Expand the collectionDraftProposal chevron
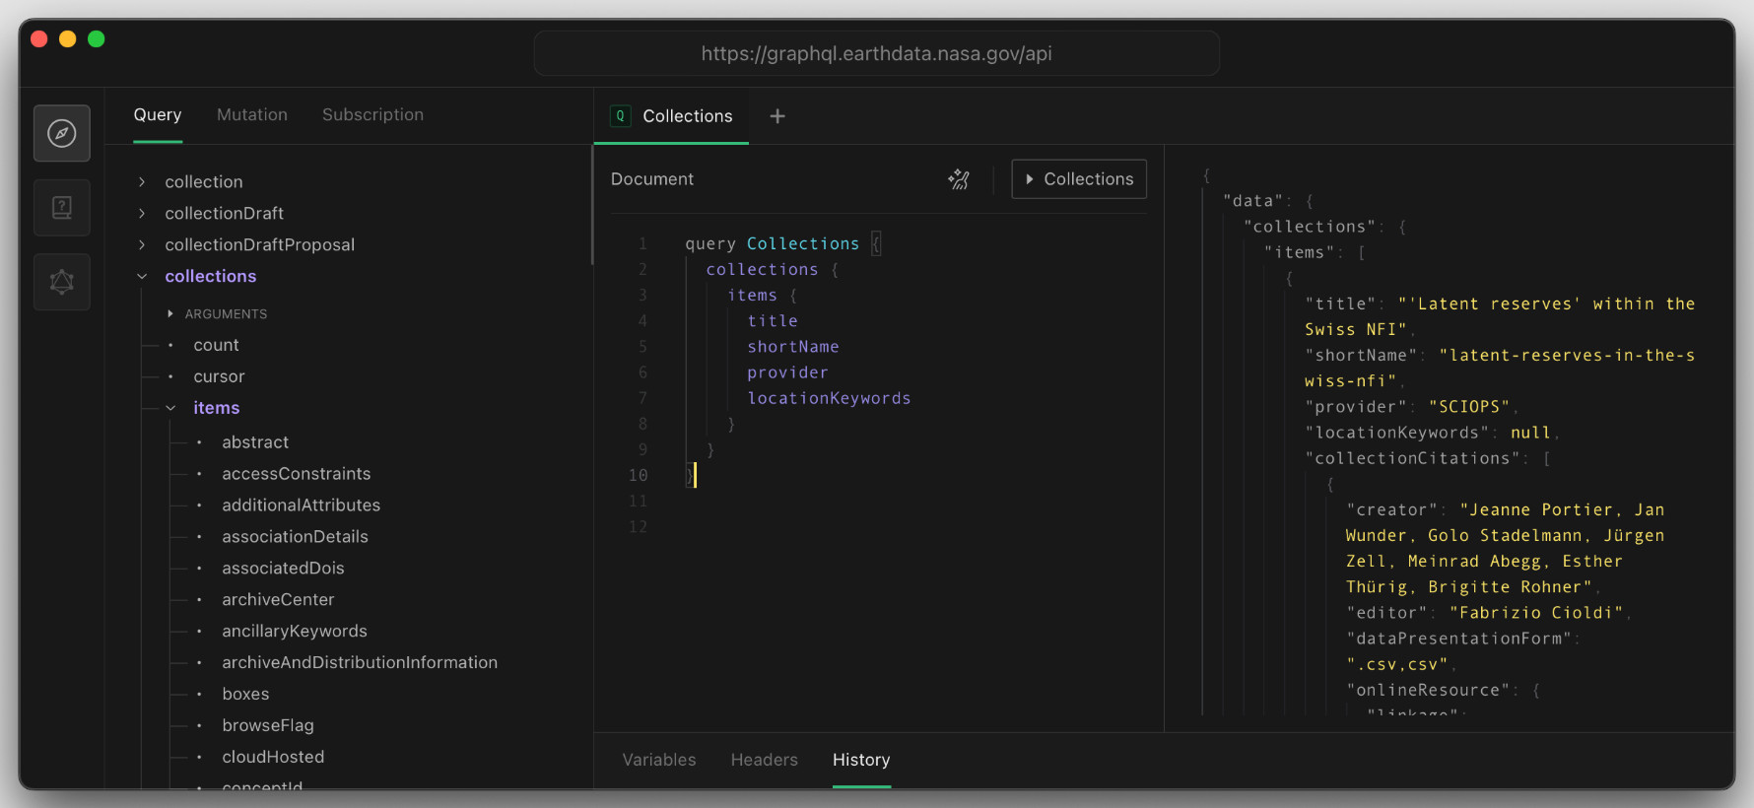This screenshot has height=808, width=1754. pyautogui.click(x=142, y=245)
